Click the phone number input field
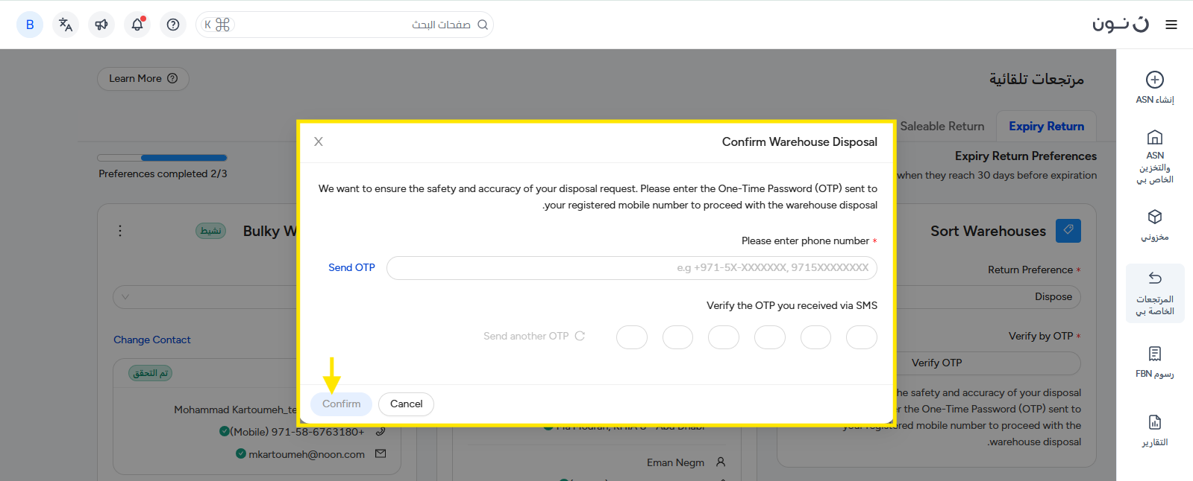The height and width of the screenshot is (481, 1193). click(x=631, y=268)
